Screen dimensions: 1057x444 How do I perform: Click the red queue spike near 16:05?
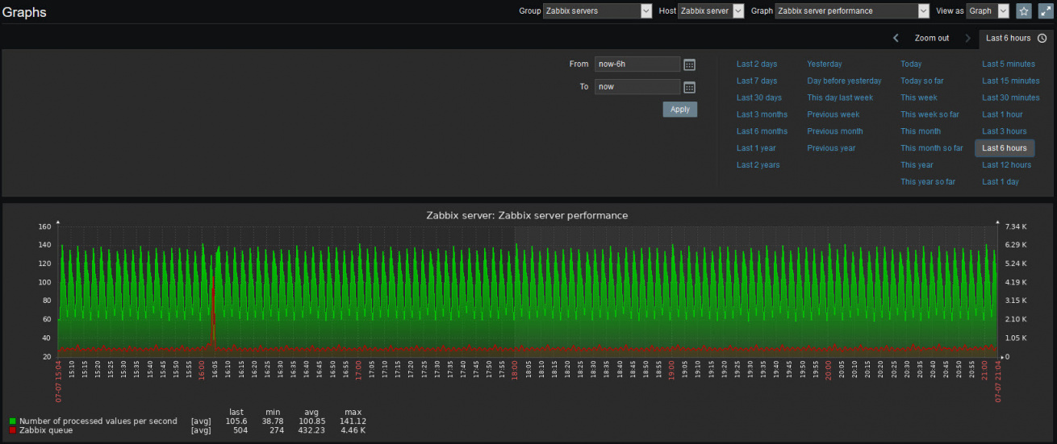click(x=214, y=310)
